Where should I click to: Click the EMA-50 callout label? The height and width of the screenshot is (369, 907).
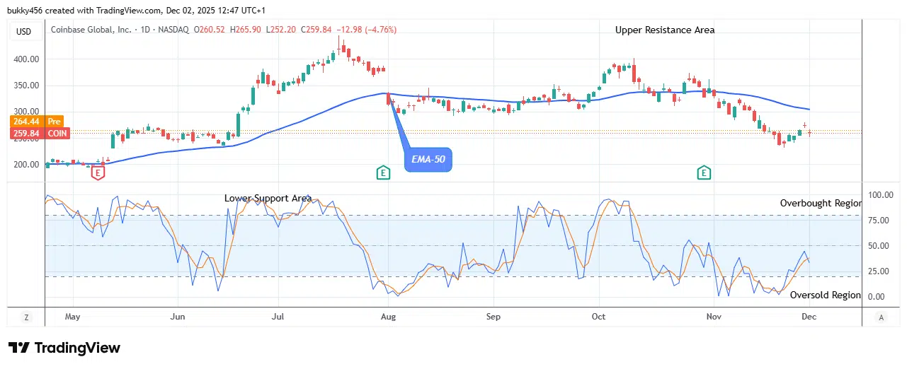pyautogui.click(x=427, y=160)
